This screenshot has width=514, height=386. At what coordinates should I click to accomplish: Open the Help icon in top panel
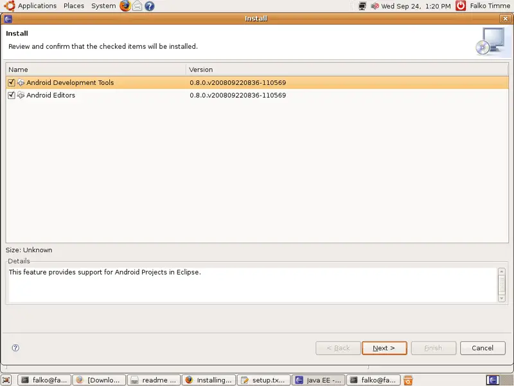click(150, 6)
